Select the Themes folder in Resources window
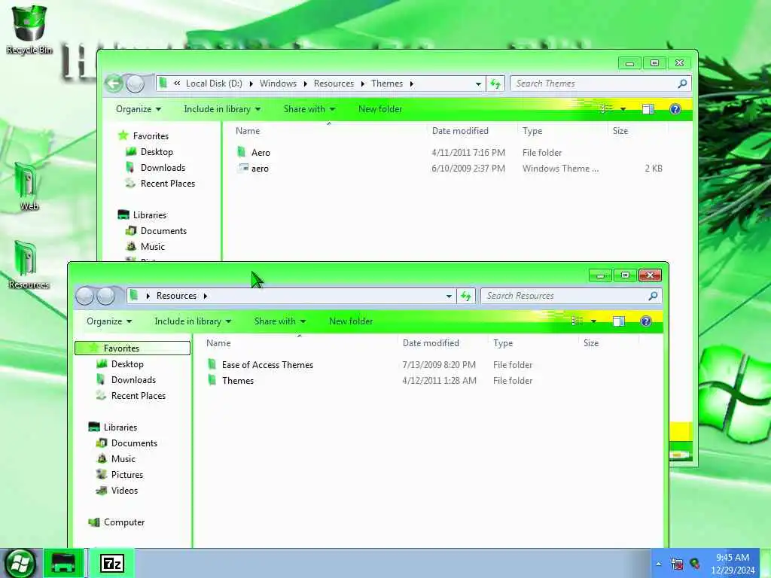Image resolution: width=771 pixels, height=578 pixels. [x=230, y=380]
